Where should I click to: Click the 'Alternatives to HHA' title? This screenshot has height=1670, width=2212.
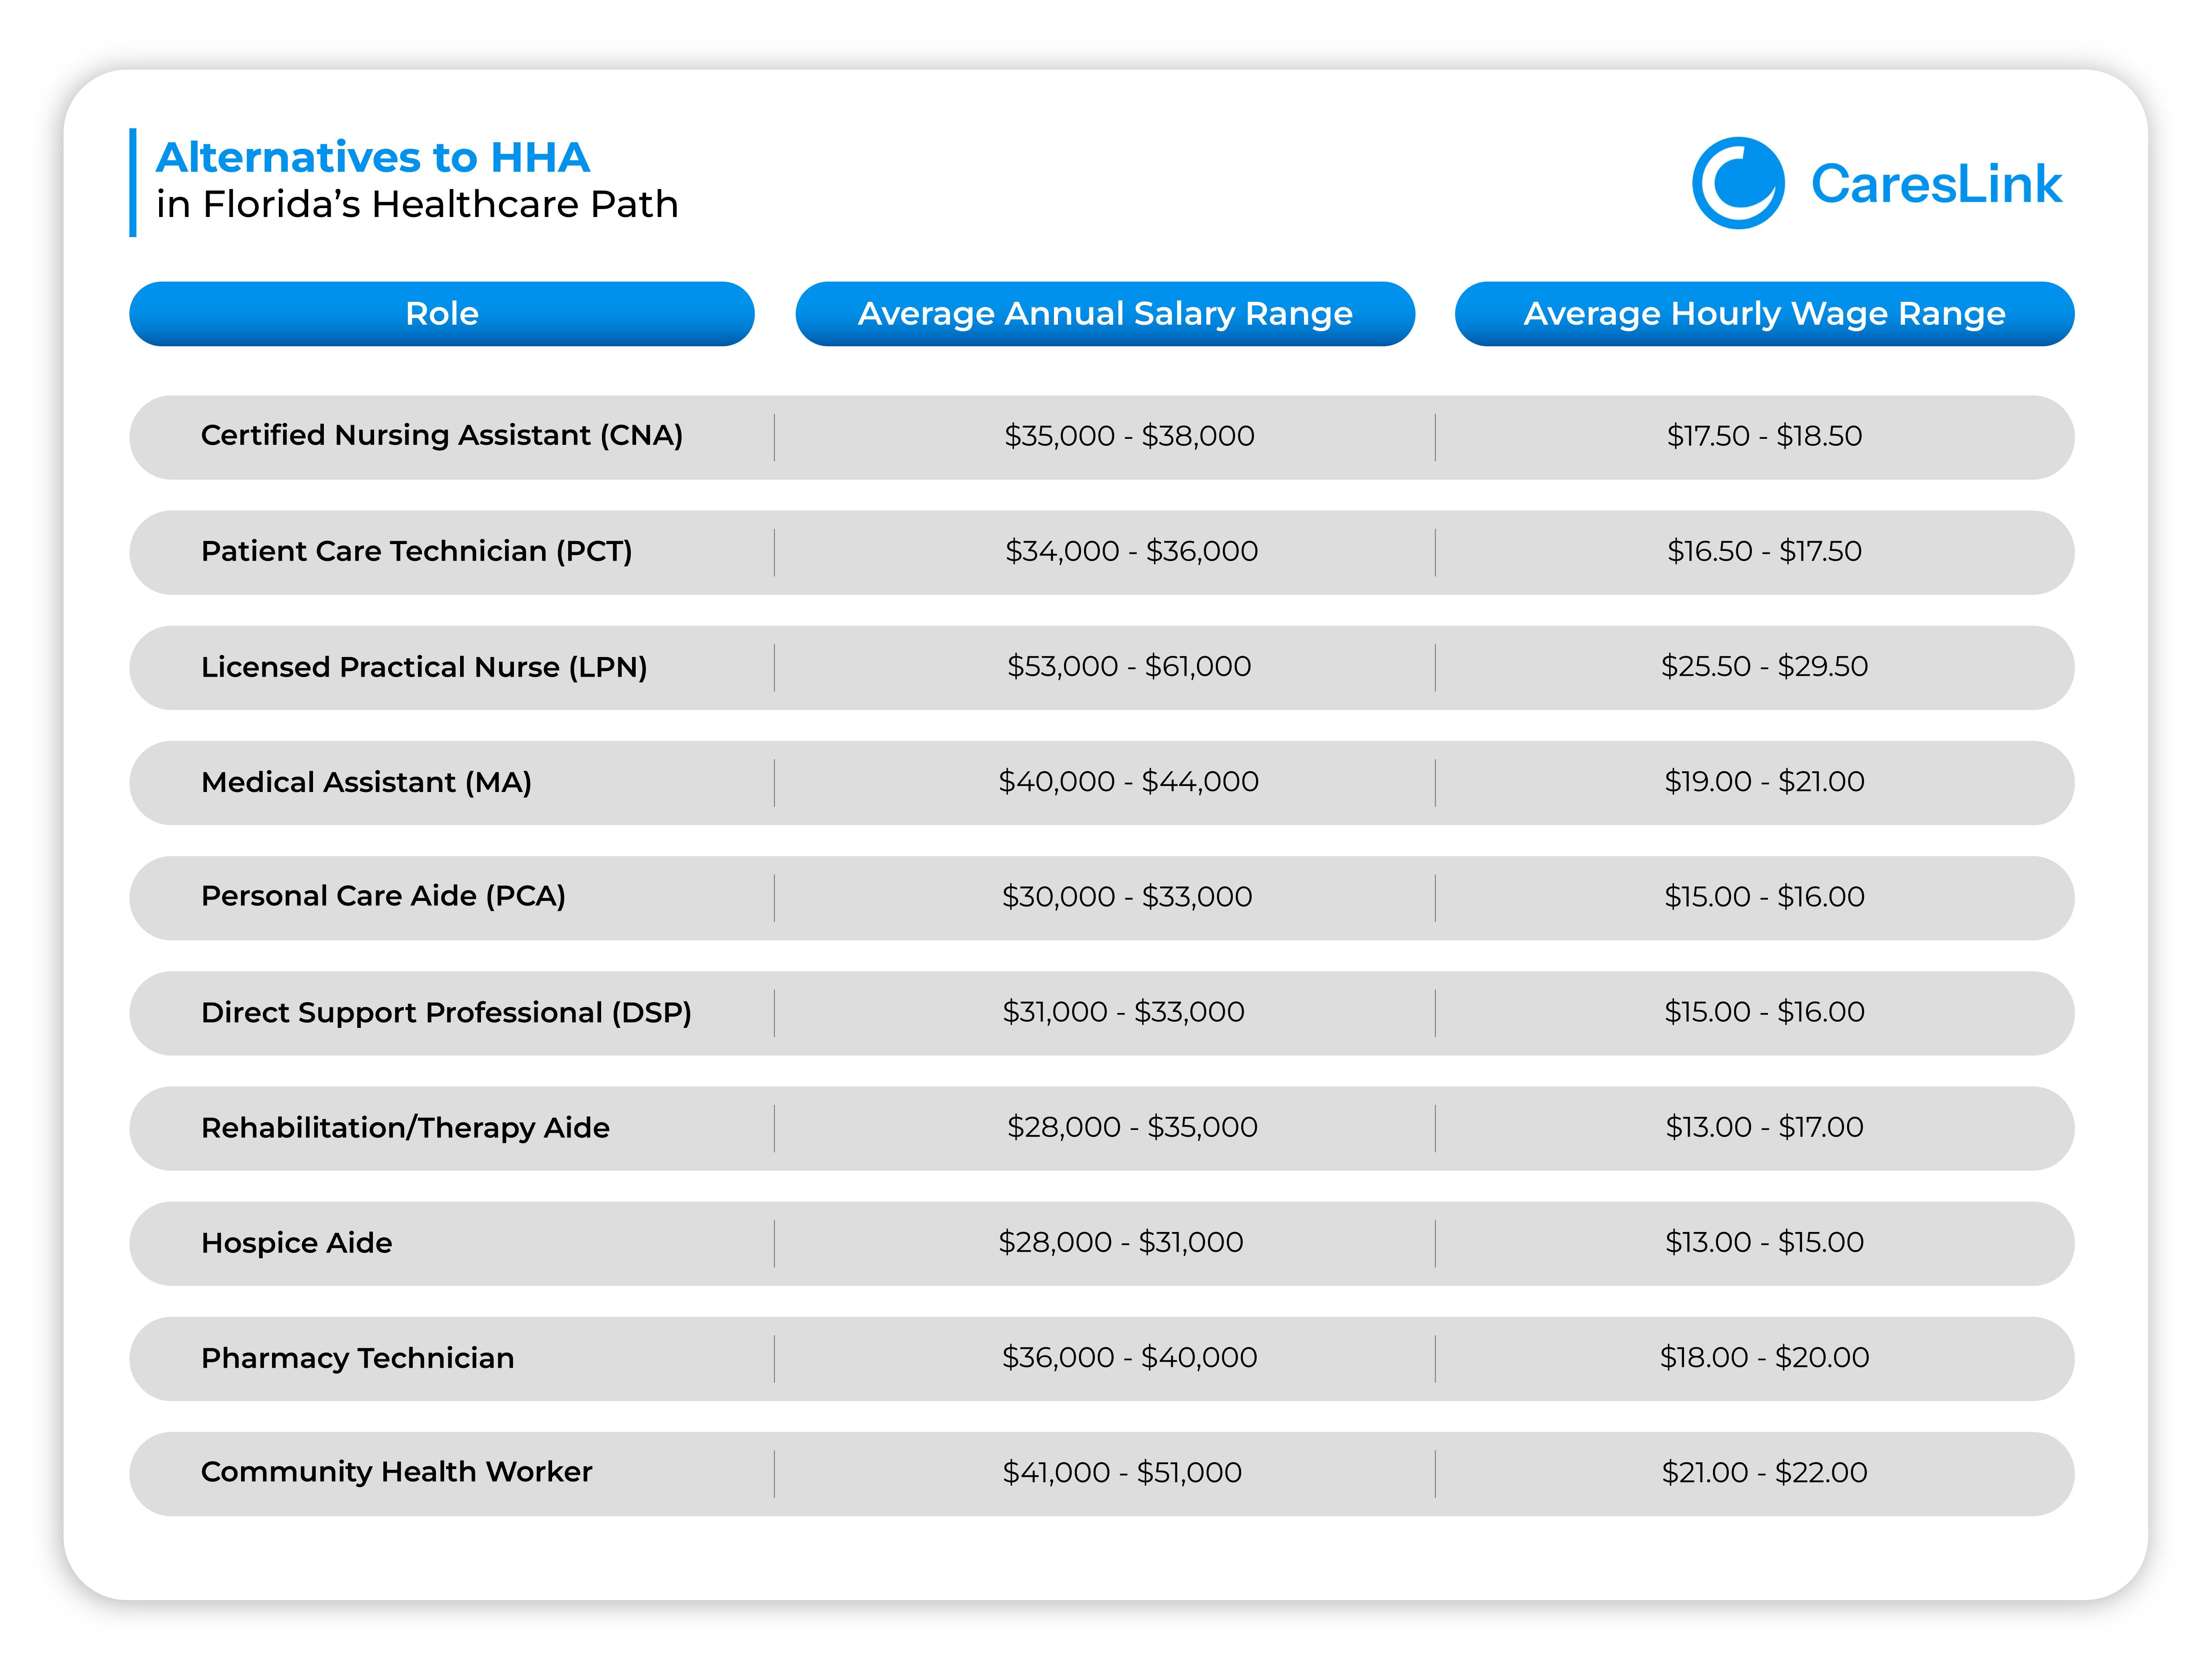373,157
